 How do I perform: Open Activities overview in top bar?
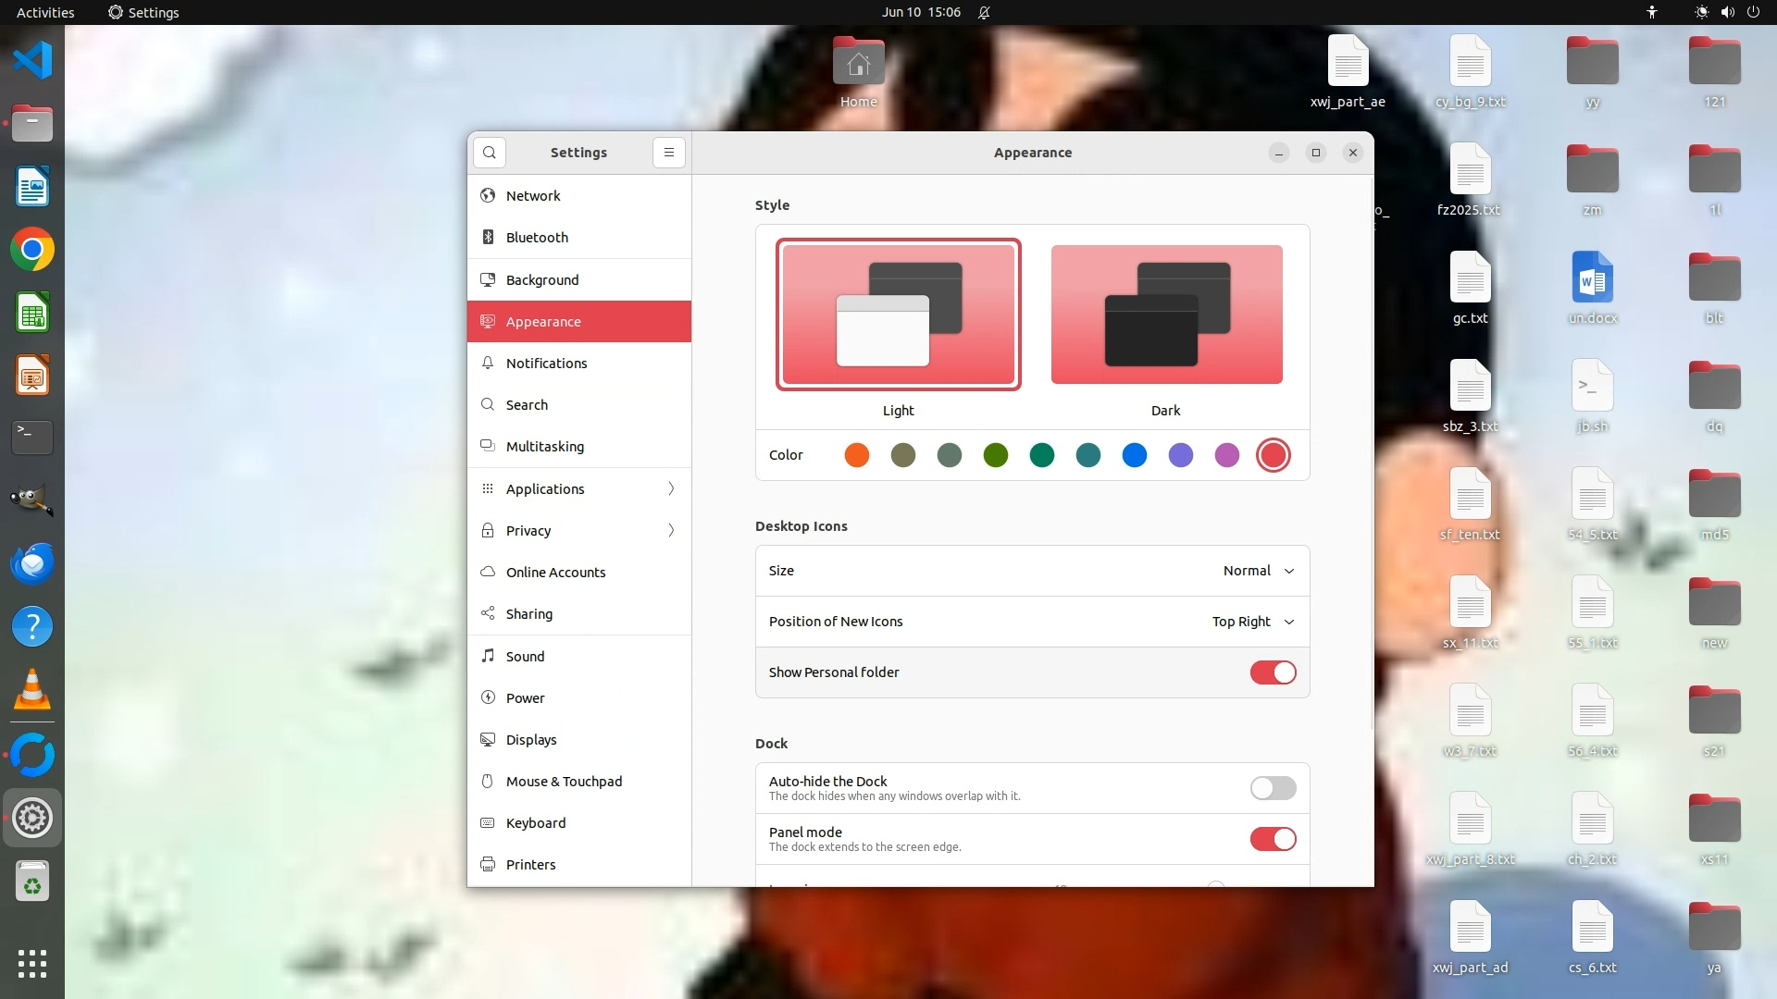45,12
